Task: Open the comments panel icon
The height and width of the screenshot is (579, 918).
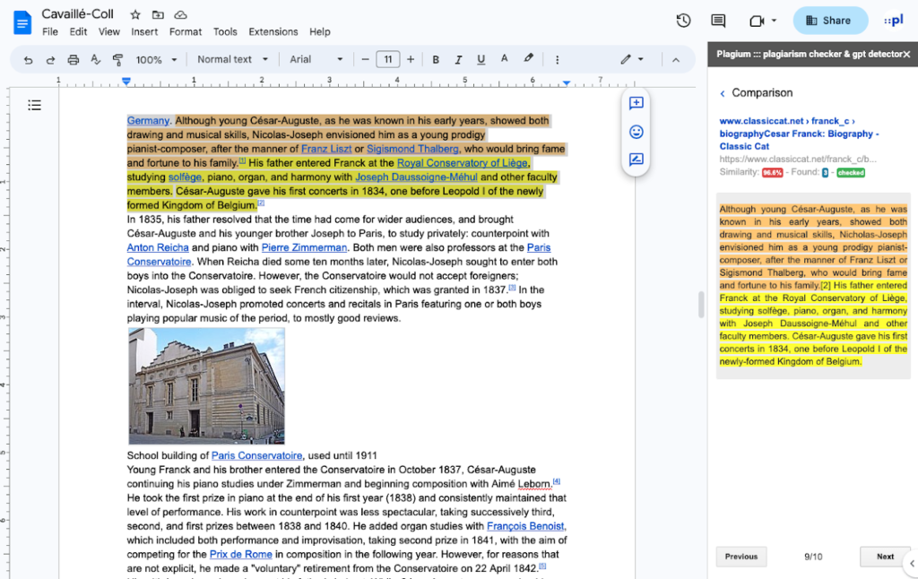Action: coord(717,20)
